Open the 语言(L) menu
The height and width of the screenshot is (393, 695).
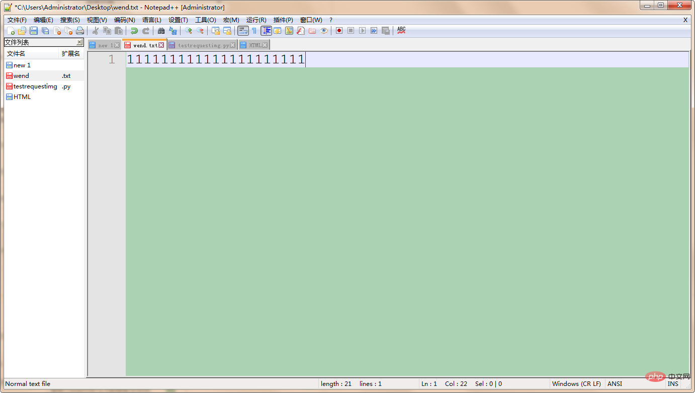pos(152,20)
